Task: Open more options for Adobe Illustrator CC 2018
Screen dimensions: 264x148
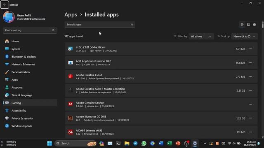Action: point(251,118)
